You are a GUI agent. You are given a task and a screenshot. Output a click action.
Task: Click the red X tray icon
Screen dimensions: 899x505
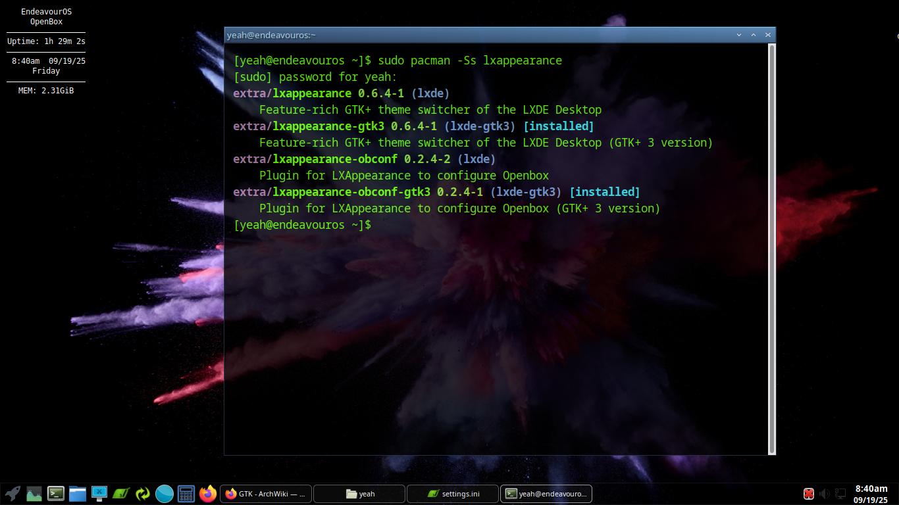[809, 494]
